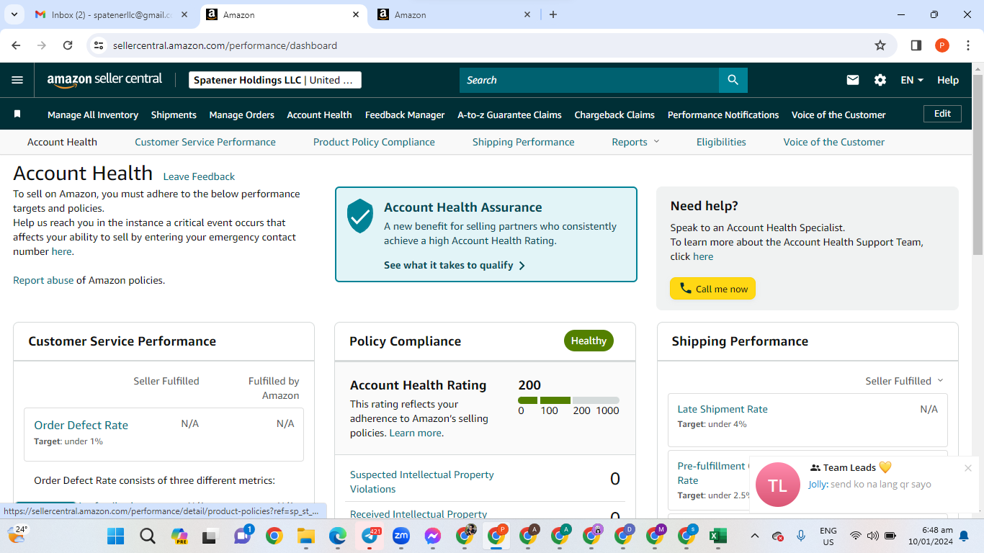Click the Learn more link under Account Health Rating
The height and width of the screenshot is (553, 984).
click(x=415, y=433)
